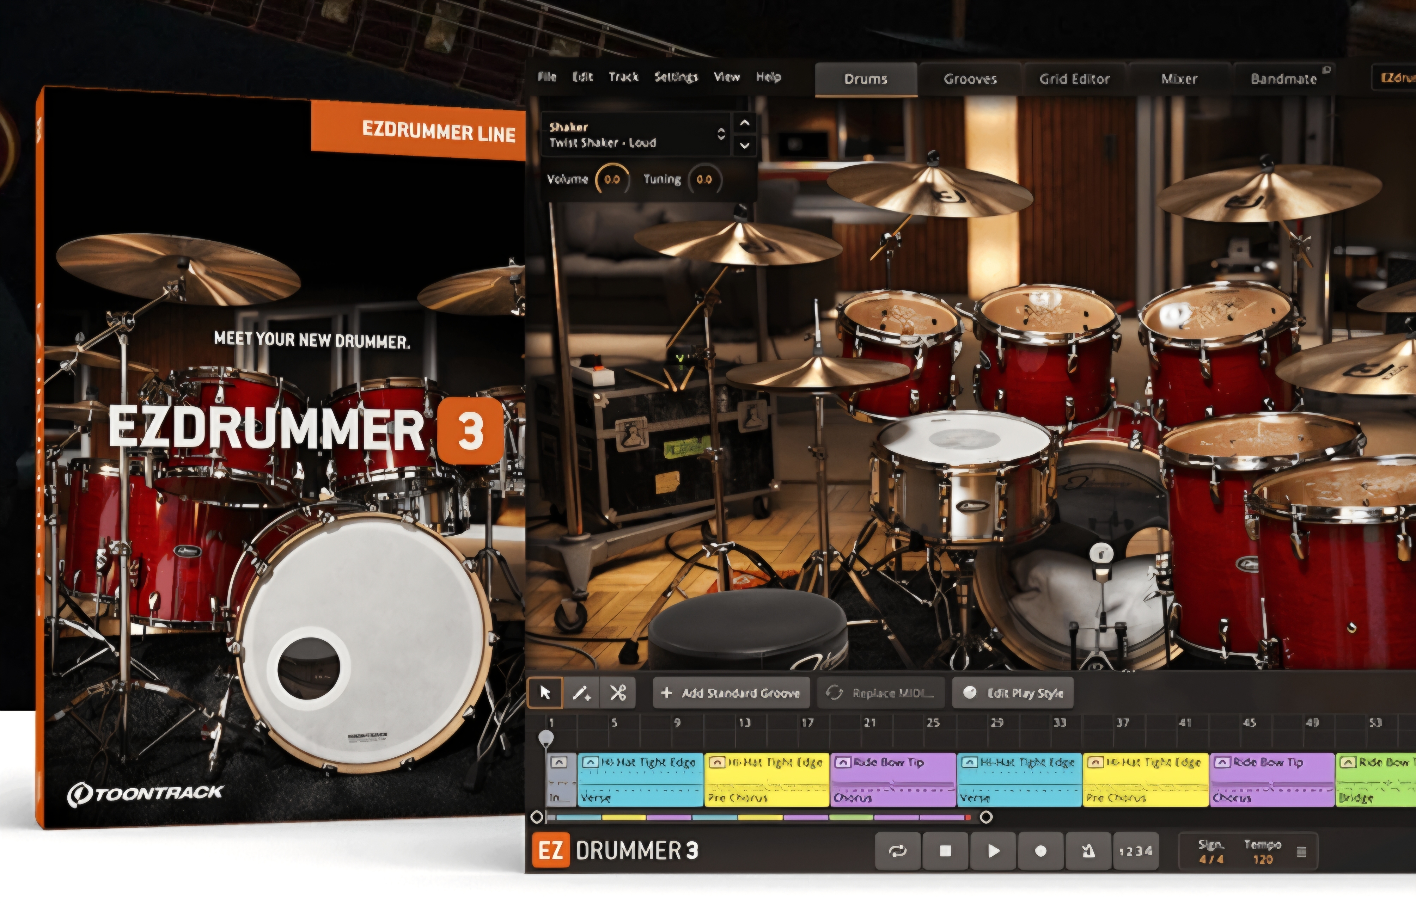Click the Volume knob
The height and width of the screenshot is (905, 1416).
[x=612, y=179]
